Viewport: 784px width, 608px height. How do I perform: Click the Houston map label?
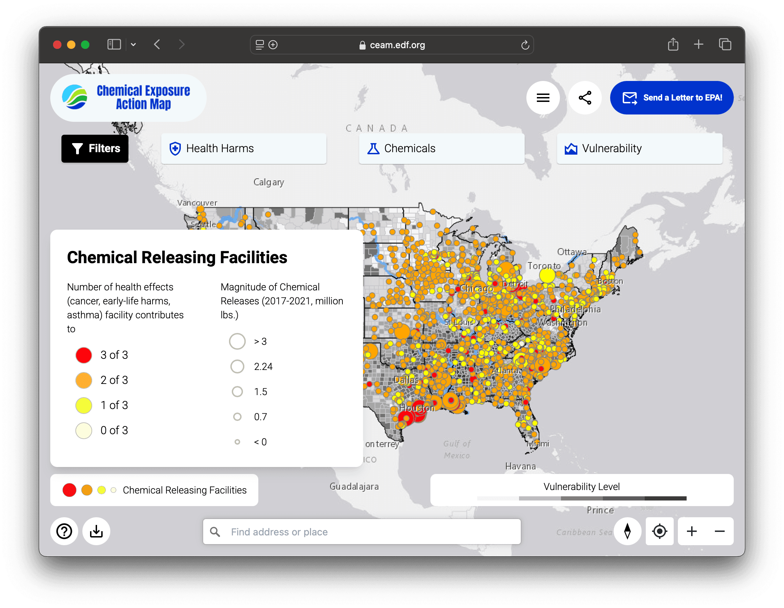[x=417, y=408]
